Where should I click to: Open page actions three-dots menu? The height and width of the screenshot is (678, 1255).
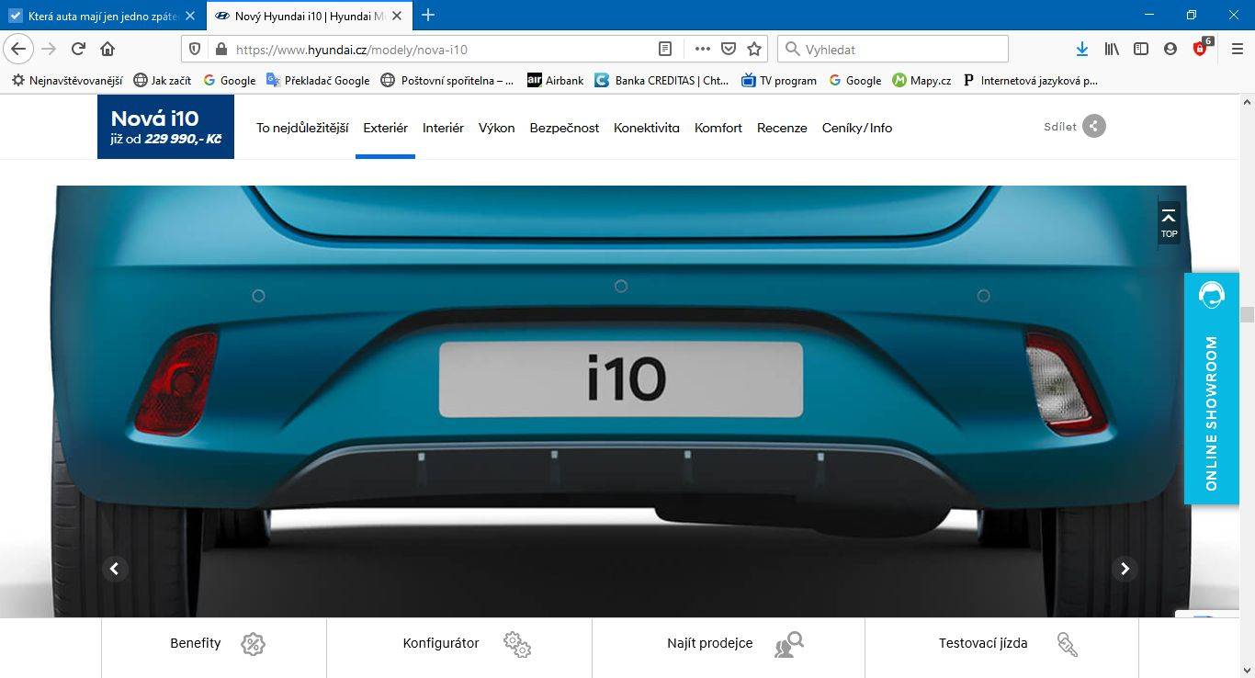[703, 50]
